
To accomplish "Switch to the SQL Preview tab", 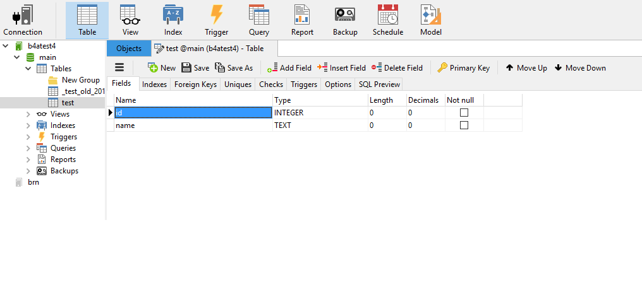I will pos(379,84).
